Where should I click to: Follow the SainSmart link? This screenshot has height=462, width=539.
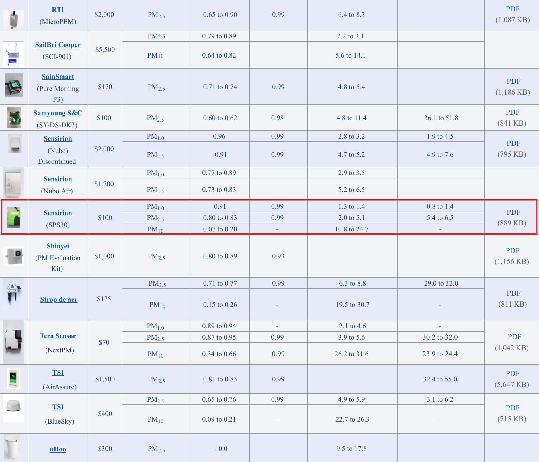pos(58,77)
